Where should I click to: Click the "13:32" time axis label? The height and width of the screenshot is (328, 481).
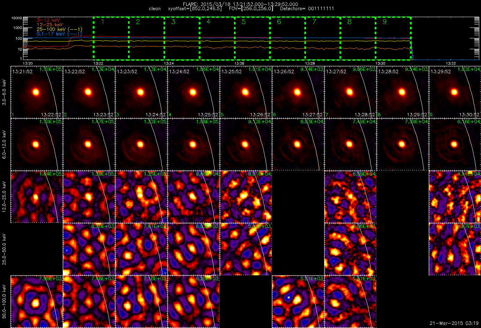pos(451,63)
